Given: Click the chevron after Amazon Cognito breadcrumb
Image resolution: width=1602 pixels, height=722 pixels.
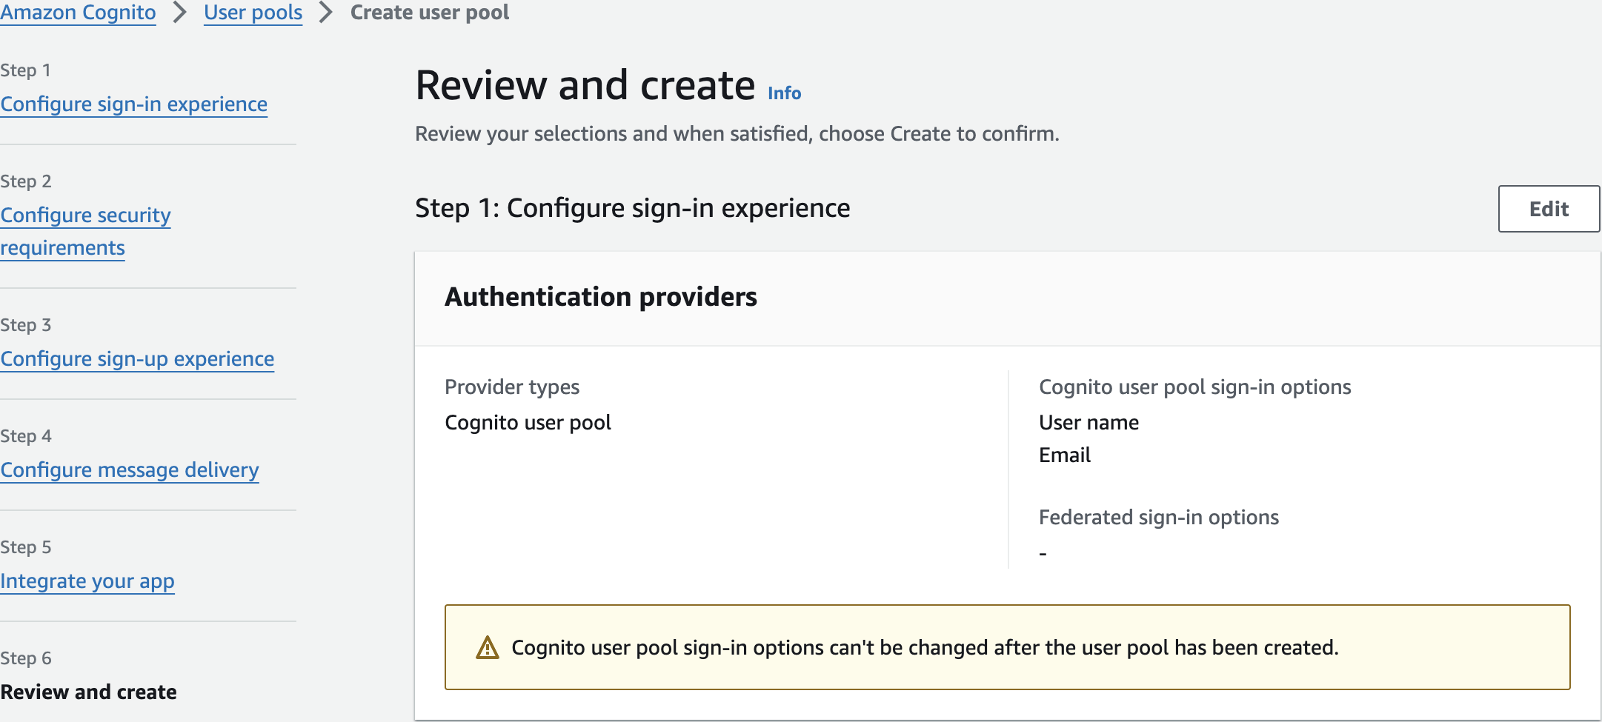Looking at the screenshot, I should coord(180,13).
